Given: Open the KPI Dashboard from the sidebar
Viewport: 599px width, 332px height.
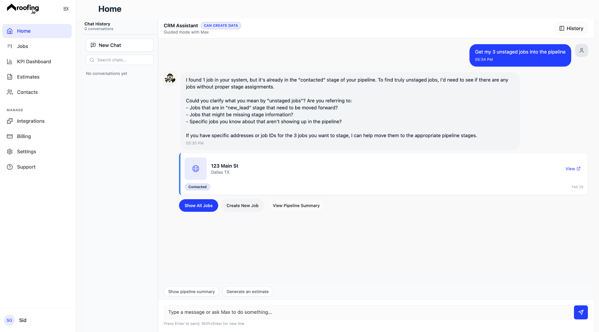Looking at the screenshot, I should [x=34, y=61].
